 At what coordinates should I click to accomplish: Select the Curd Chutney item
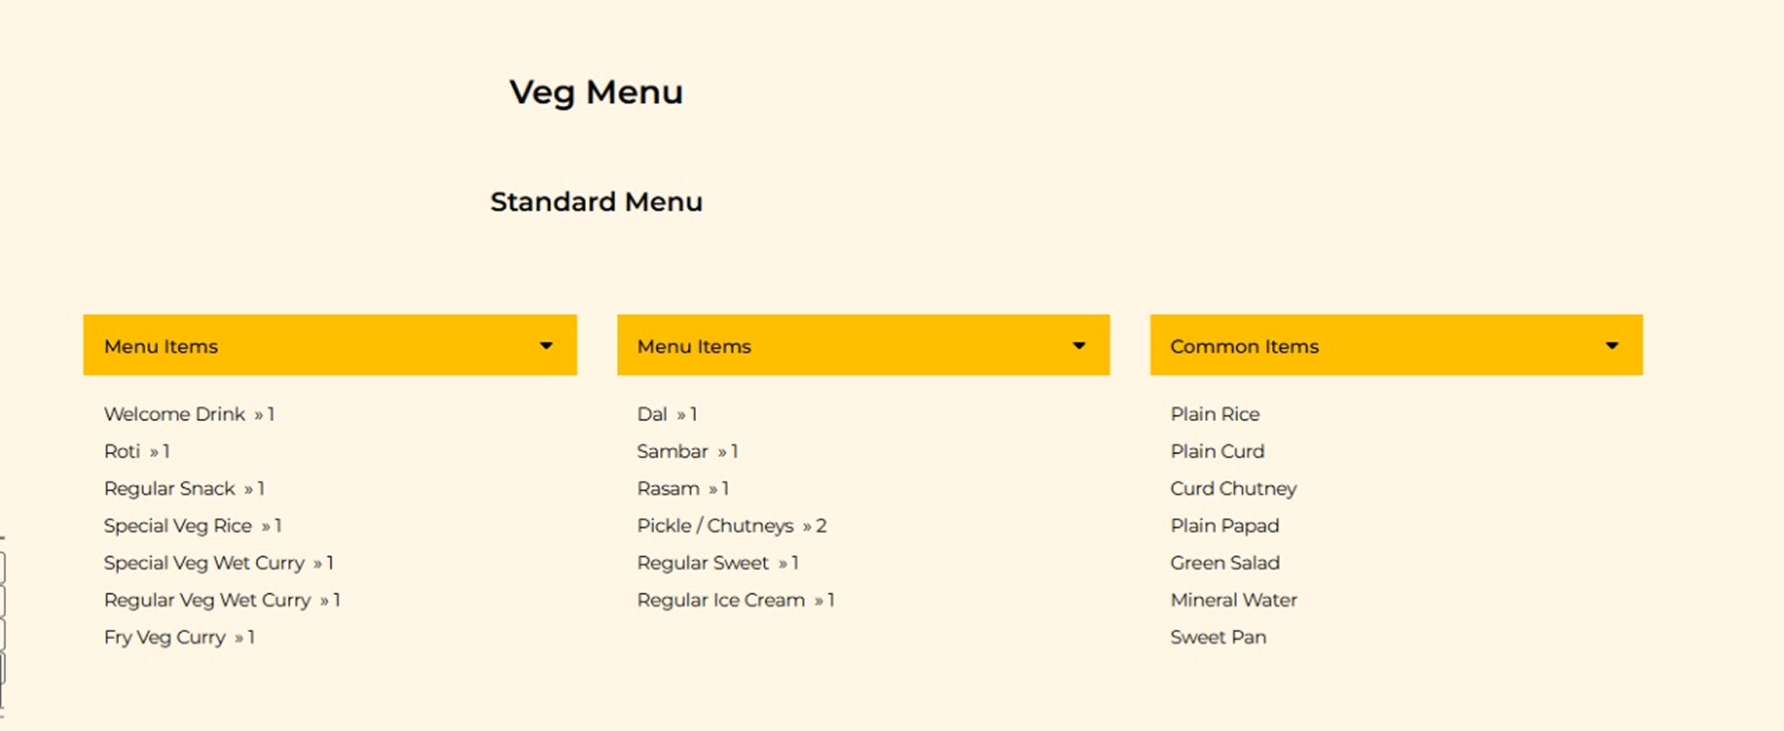(x=1233, y=489)
